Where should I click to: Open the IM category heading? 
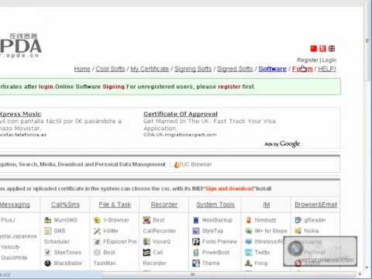[x=267, y=205]
